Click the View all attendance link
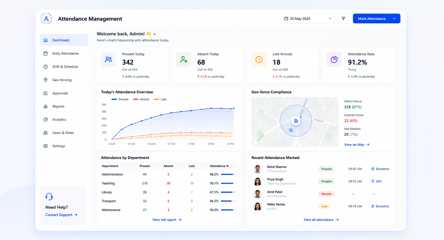 (321, 220)
